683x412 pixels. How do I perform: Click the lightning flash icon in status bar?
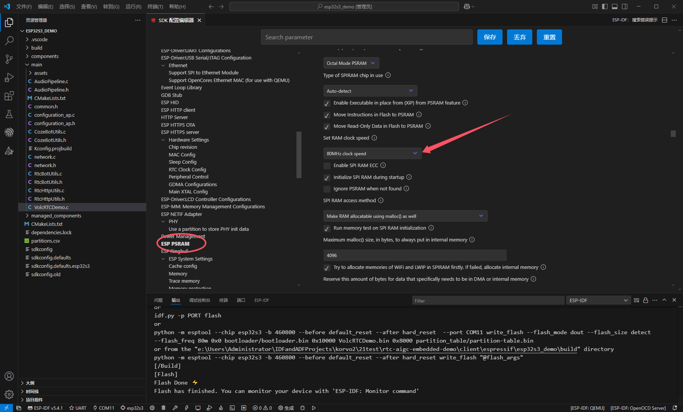tap(187, 408)
